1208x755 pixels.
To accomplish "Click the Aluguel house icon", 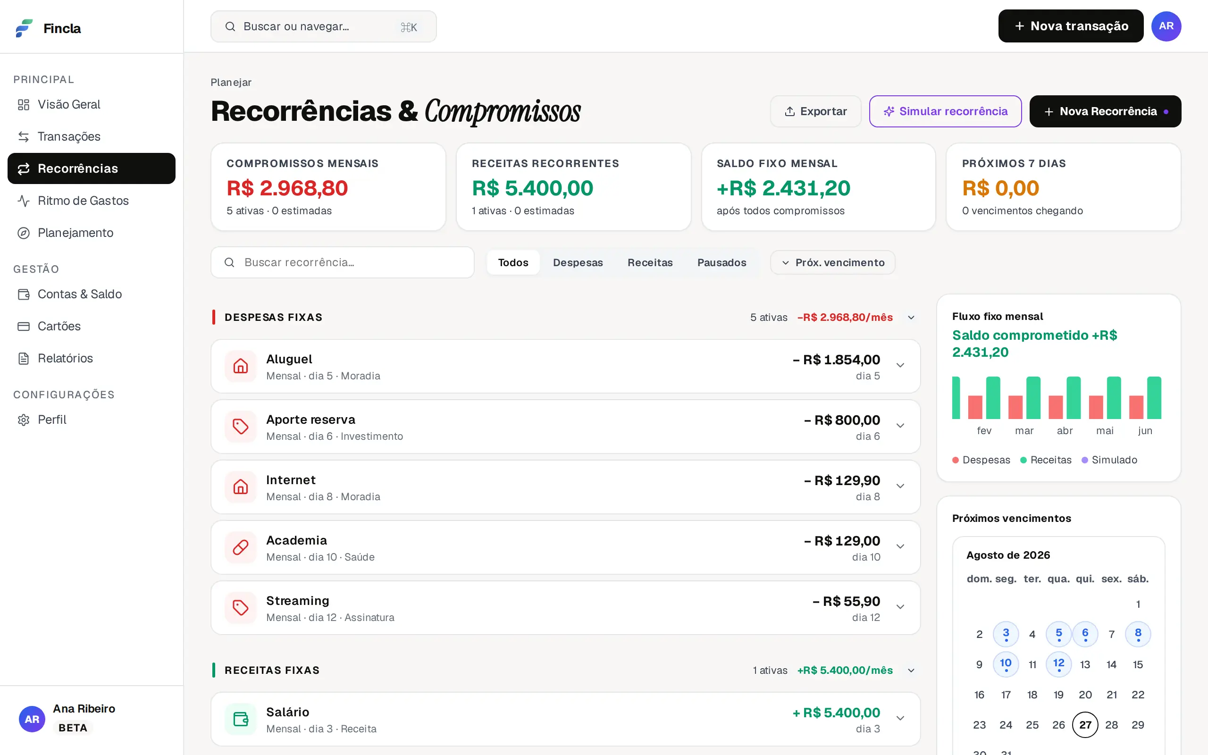I will coord(241,366).
